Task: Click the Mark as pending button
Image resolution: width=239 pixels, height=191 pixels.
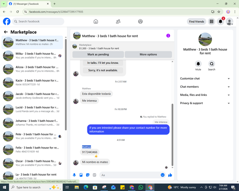Action: tap(98, 54)
